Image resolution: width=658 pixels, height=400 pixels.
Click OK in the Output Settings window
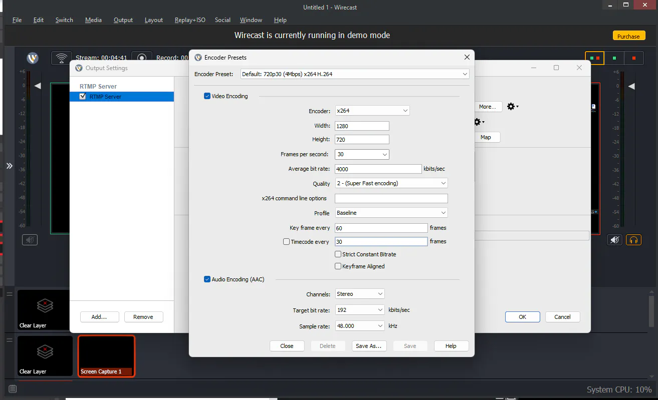click(x=523, y=317)
